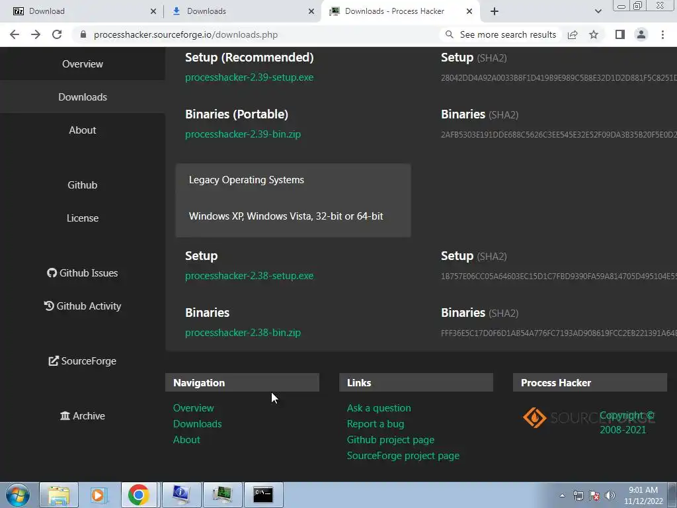The width and height of the screenshot is (677, 508).
Task: Click the 2.38 Binaries SHA2 hash text
Action: 559,333
